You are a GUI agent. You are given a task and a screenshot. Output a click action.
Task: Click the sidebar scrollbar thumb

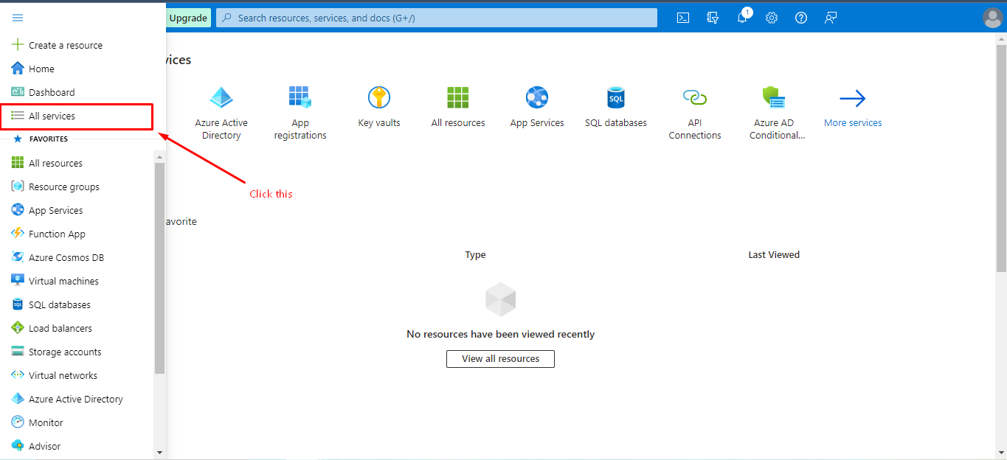159,268
